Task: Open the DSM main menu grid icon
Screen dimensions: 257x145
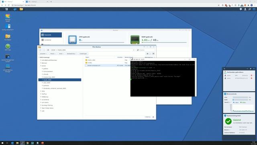Action: coord(6,9)
